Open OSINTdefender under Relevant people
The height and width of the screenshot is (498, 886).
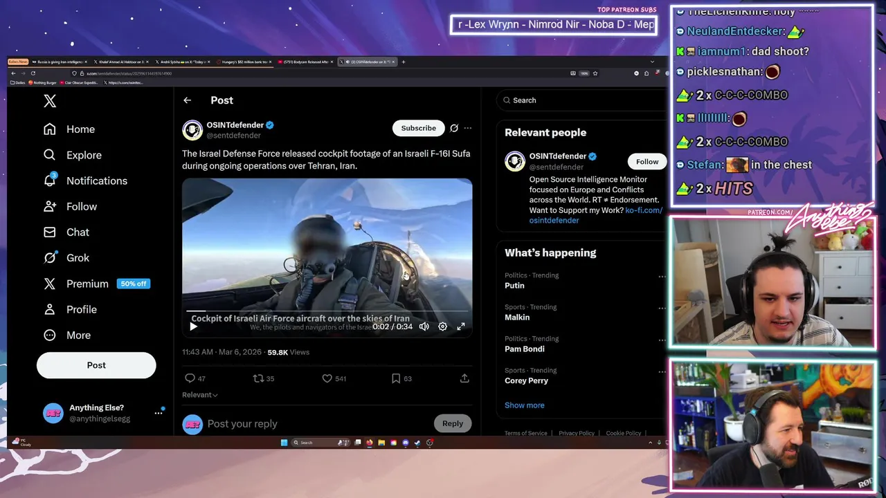click(x=558, y=156)
